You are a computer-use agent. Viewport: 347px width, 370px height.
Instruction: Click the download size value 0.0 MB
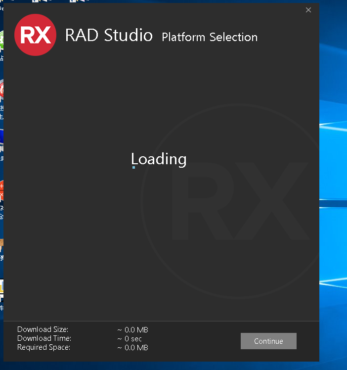coord(133,330)
